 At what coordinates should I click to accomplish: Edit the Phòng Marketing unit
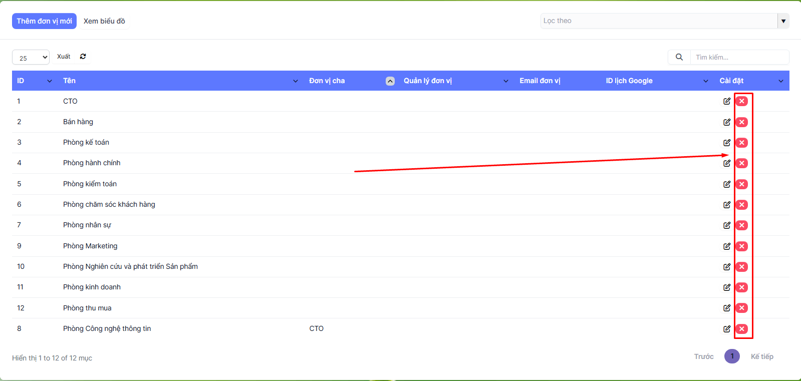(726, 246)
